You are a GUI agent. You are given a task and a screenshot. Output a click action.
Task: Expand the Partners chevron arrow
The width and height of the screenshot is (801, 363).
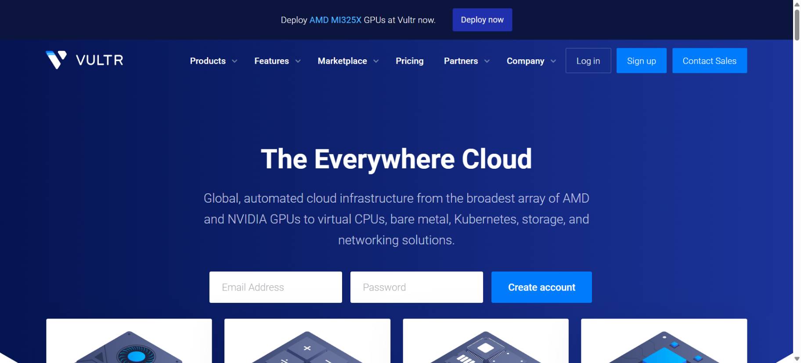pyautogui.click(x=487, y=61)
